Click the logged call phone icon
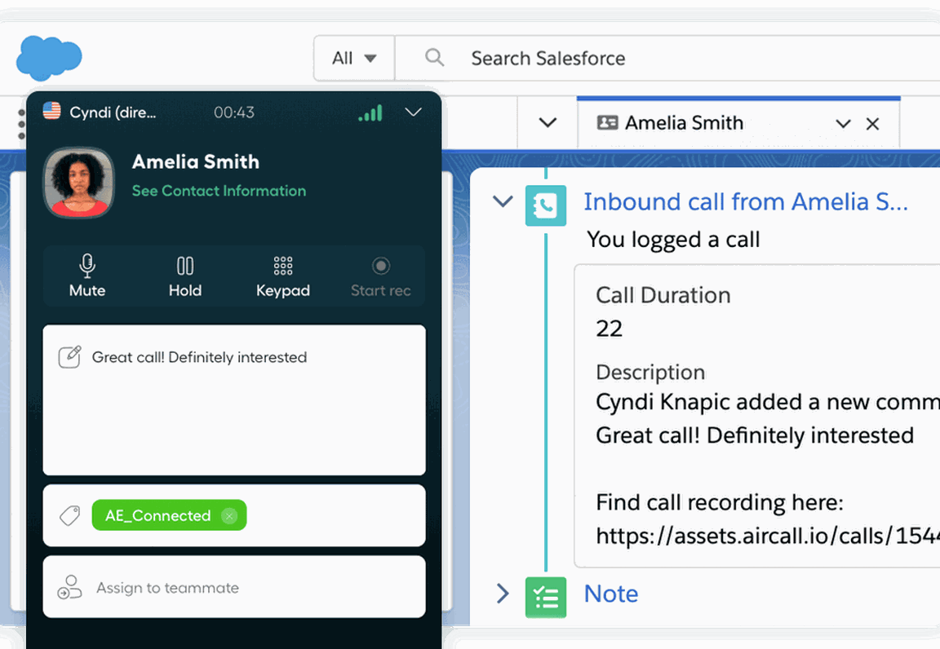940x649 pixels. (x=546, y=205)
